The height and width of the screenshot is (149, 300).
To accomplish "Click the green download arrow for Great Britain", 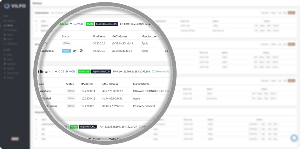I will 56,71.
